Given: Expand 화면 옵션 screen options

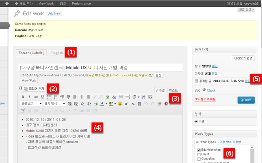Looking at the screenshot, I should [246, 9].
